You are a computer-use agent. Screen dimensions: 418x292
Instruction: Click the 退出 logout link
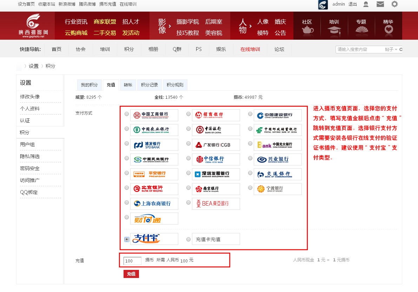(x=352, y=4)
